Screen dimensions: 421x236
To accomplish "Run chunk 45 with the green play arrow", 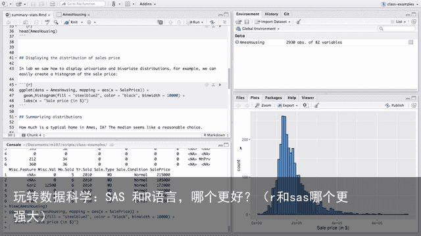I will coord(220,85).
